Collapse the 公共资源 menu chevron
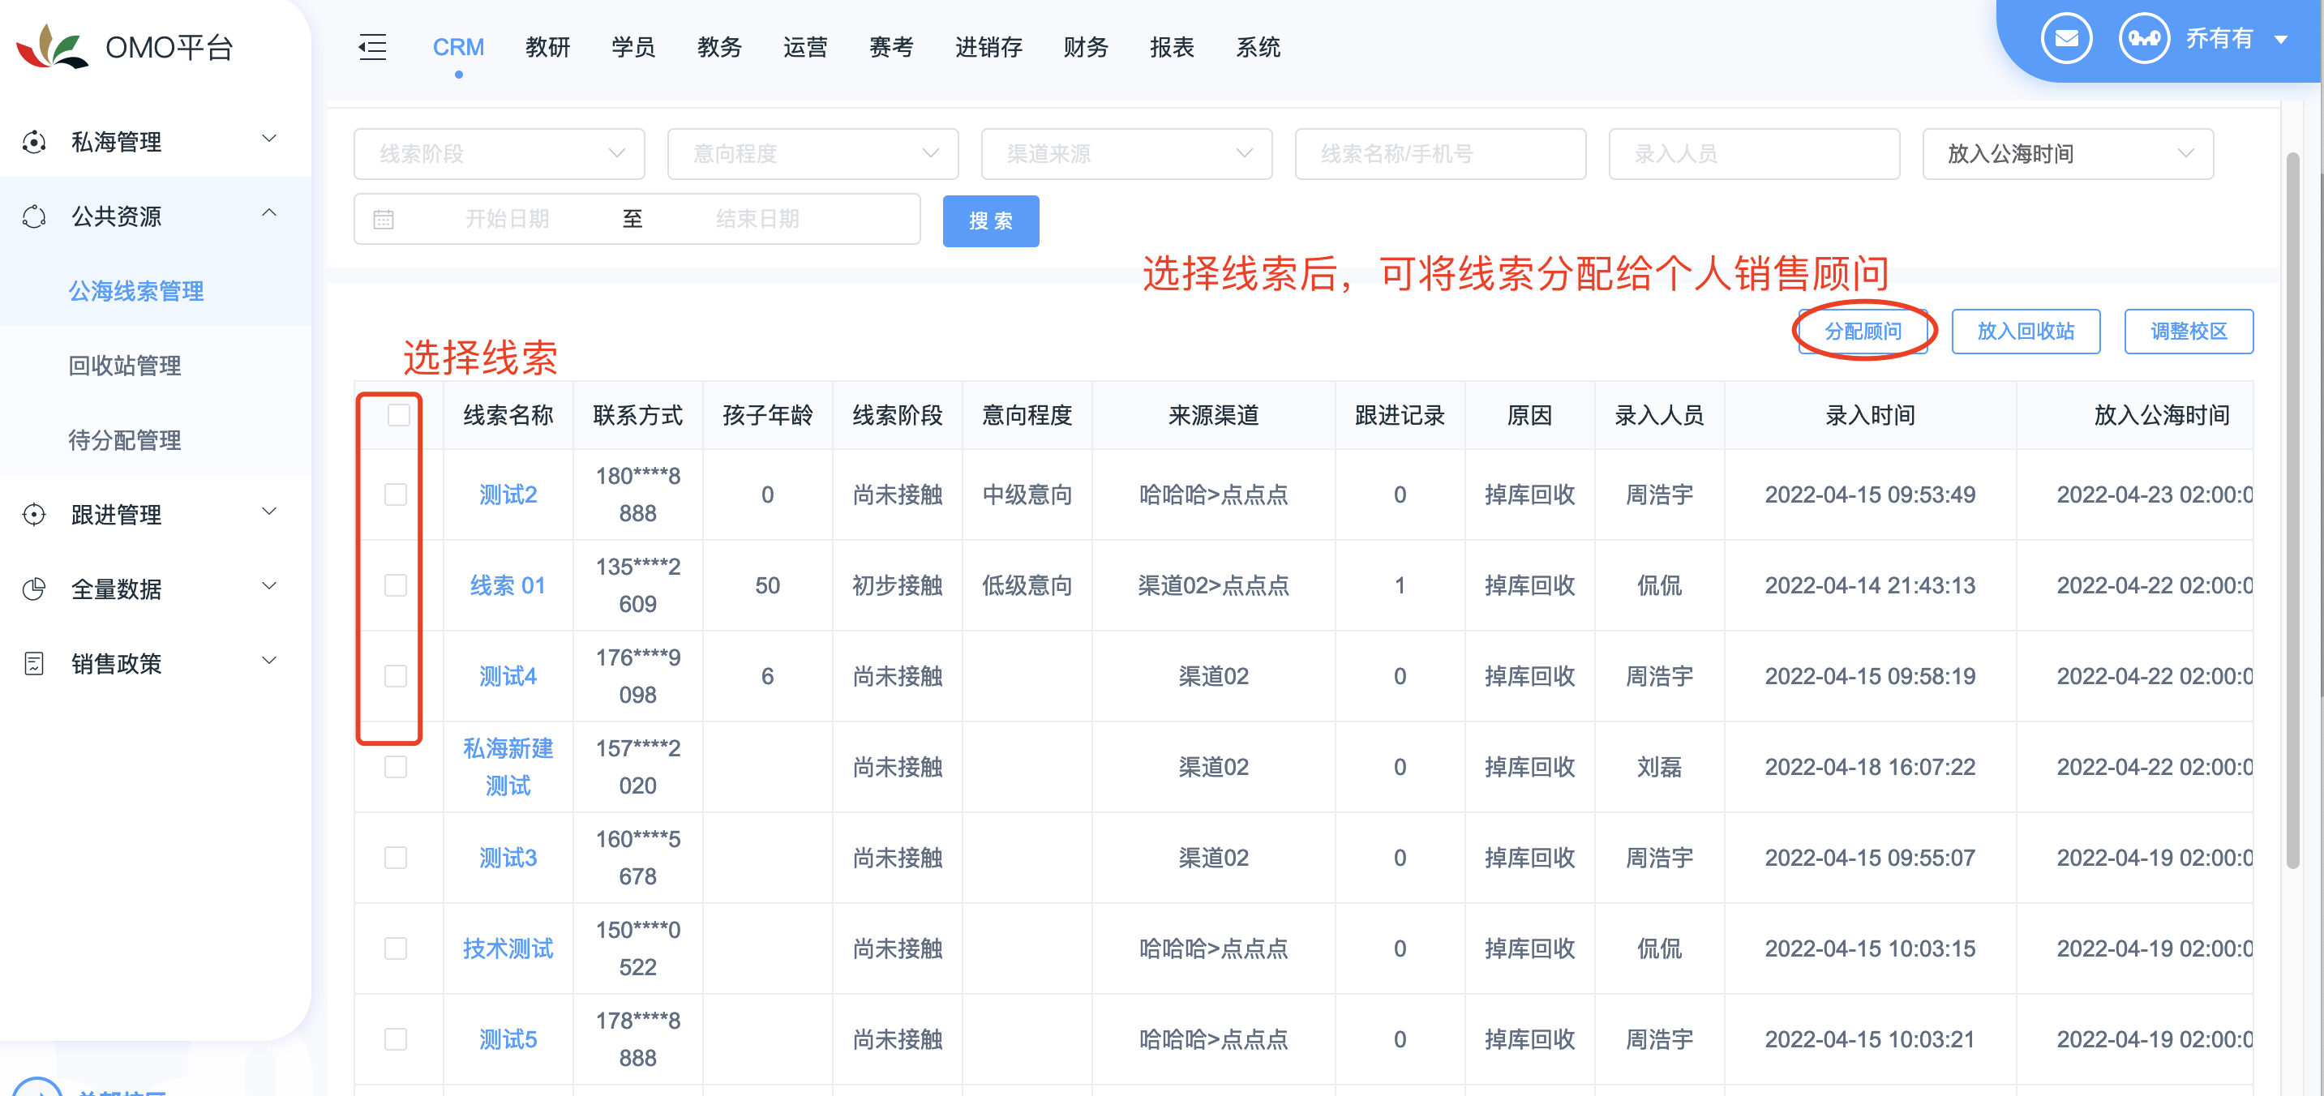Image resolution: width=2324 pixels, height=1096 pixels. (x=269, y=213)
